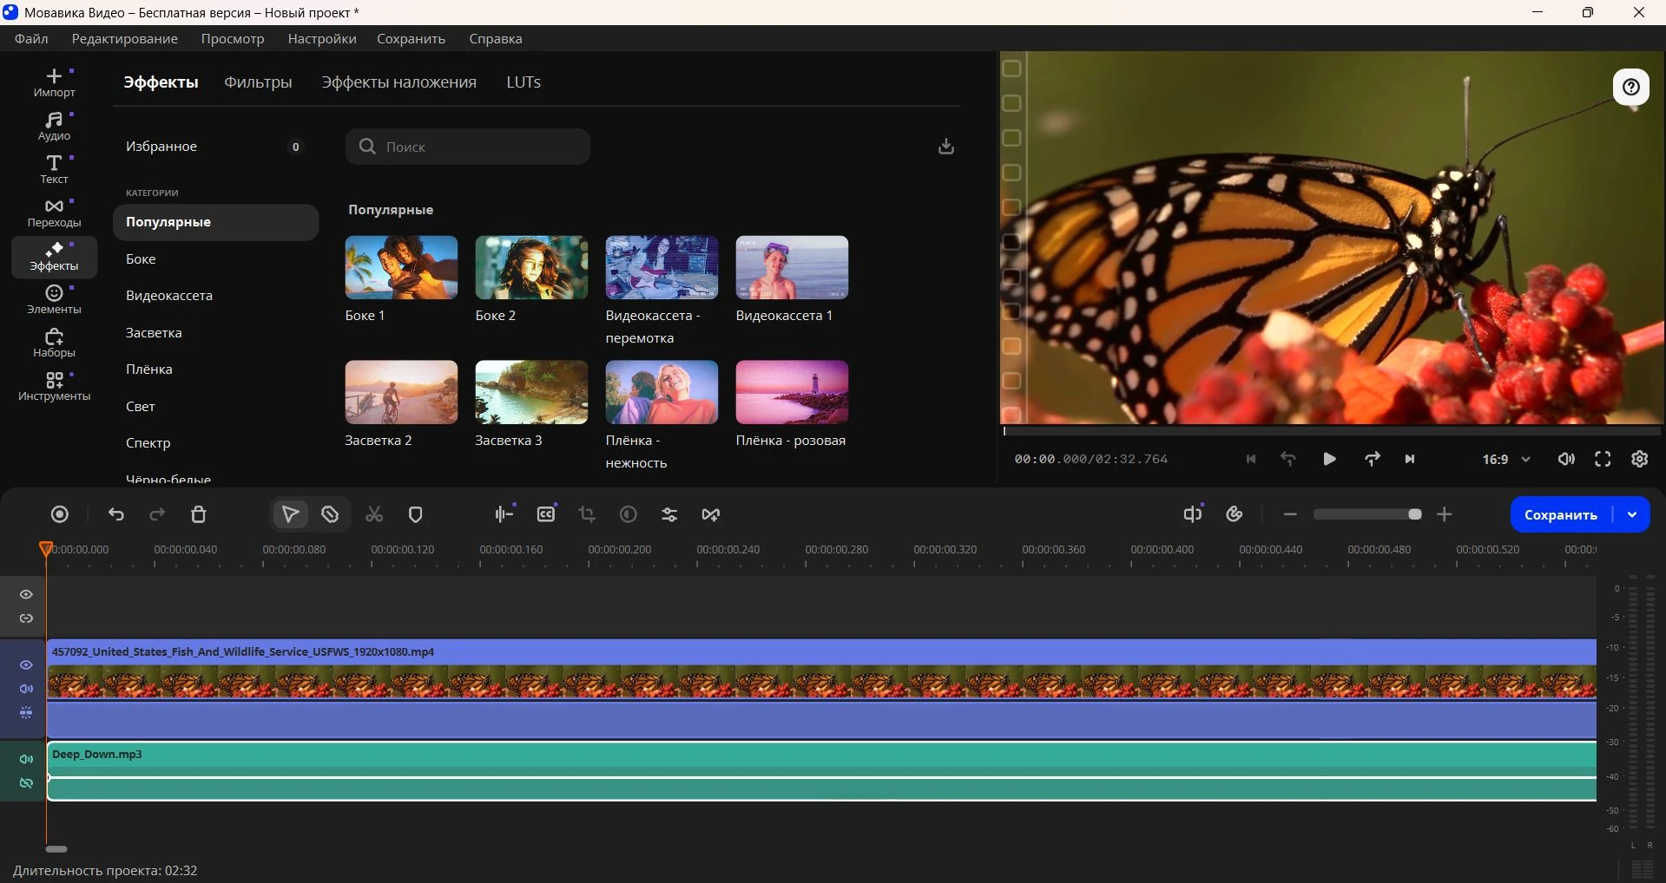Click the timeline zoom slider handle

(x=1414, y=514)
